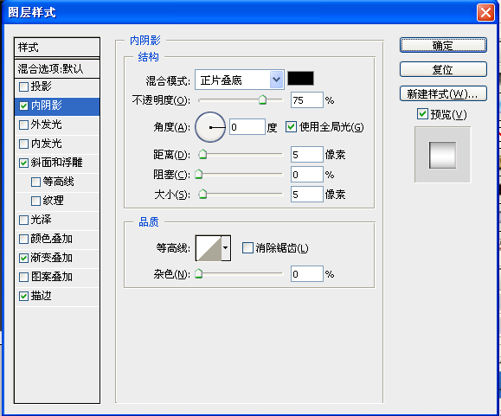Click the 新建样式 button

[x=443, y=93]
